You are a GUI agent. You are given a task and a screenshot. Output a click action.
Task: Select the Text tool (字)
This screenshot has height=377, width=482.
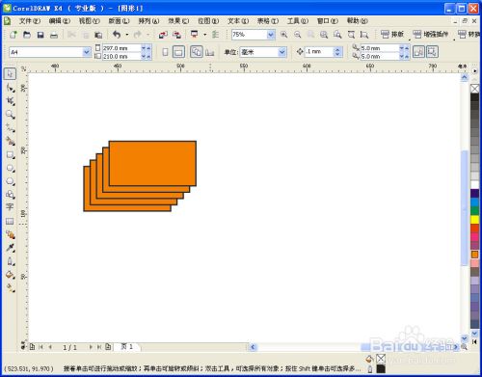pyautogui.click(x=10, y=207)
